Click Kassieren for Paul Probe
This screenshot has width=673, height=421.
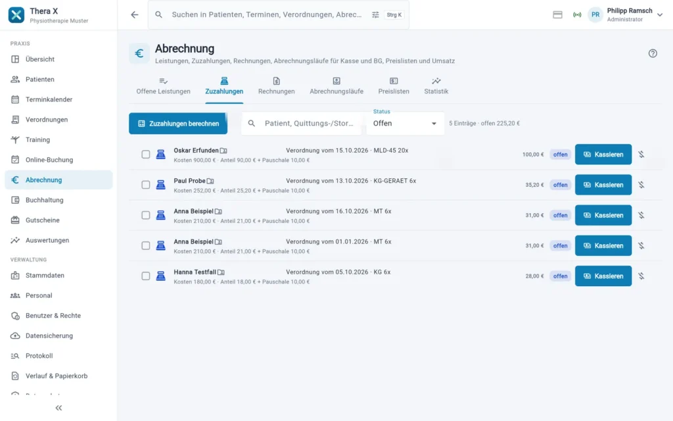coord(603,185)
